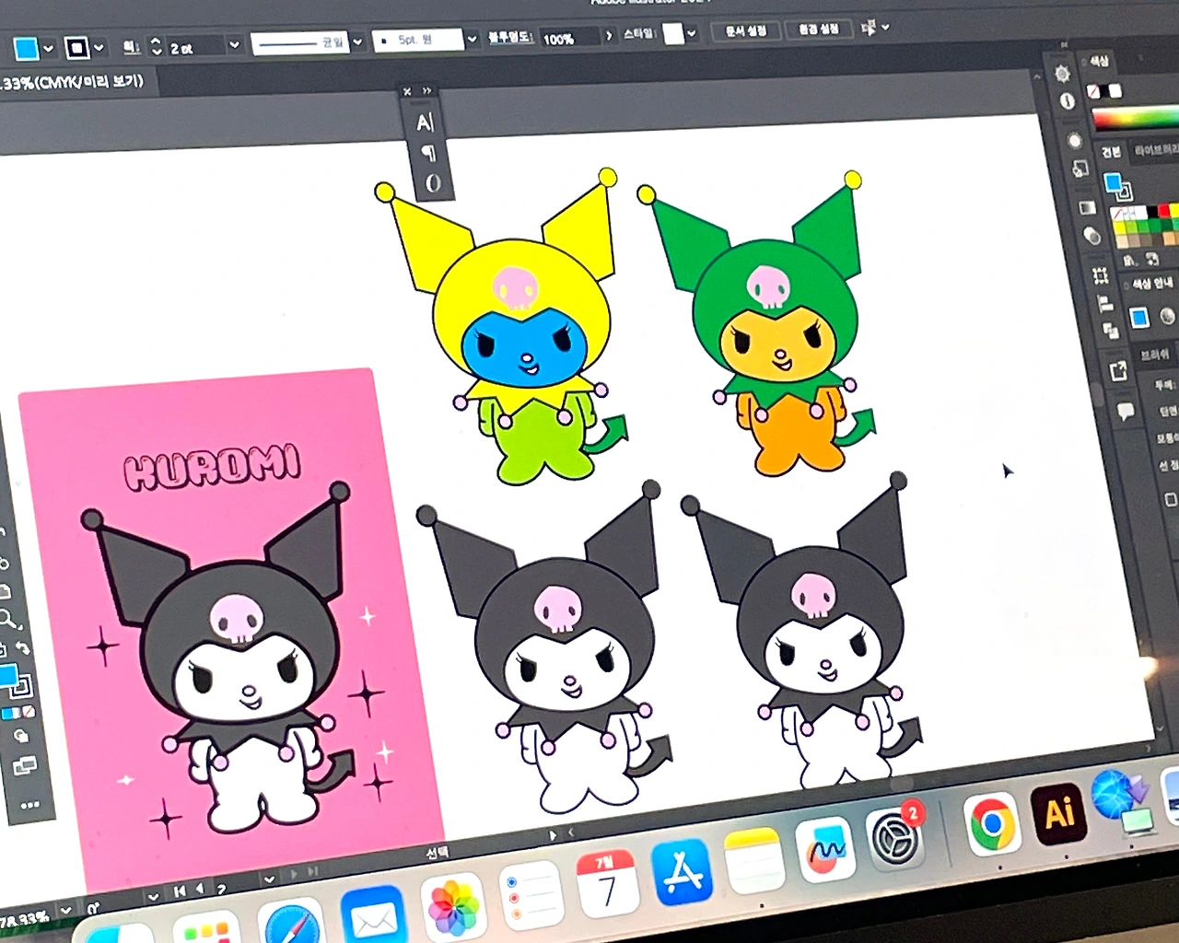Select the Character panel icon
1179x943 pixels.
point(425,122)
